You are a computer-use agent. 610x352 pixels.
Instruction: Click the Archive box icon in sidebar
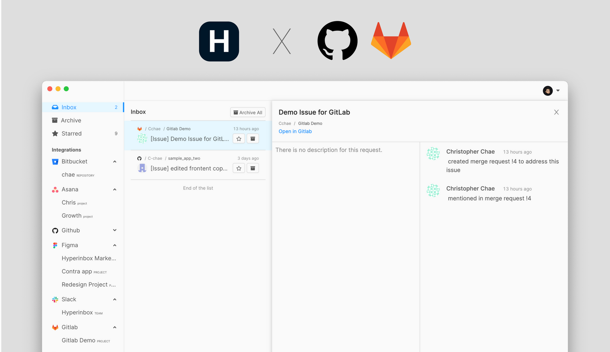click(x=55, y=120)
